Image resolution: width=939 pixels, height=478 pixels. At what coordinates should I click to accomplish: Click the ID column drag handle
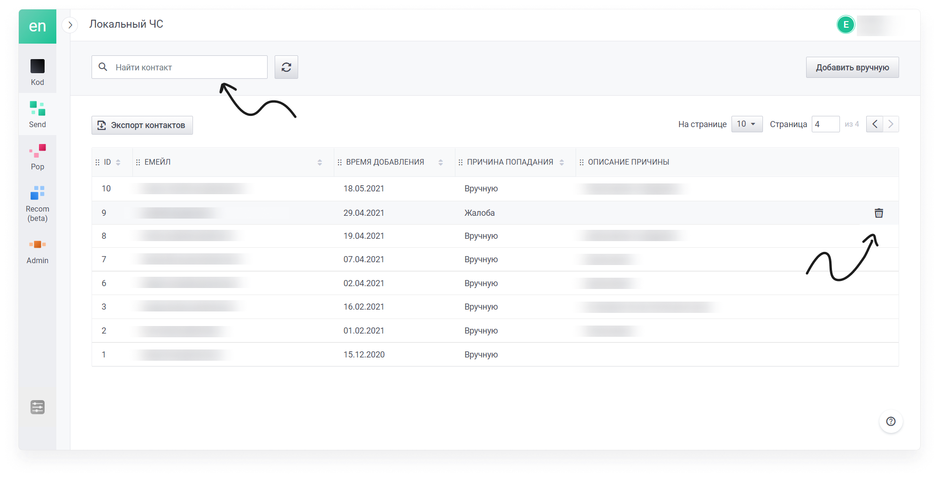pyautogui.click(x=98, y=162)
